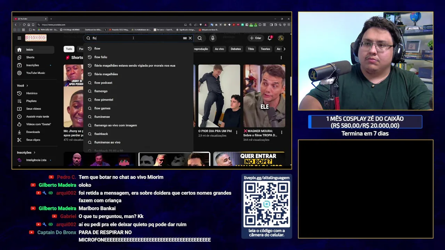
Task: Select the Ao vivo filter chip
Action: [219, 49]
